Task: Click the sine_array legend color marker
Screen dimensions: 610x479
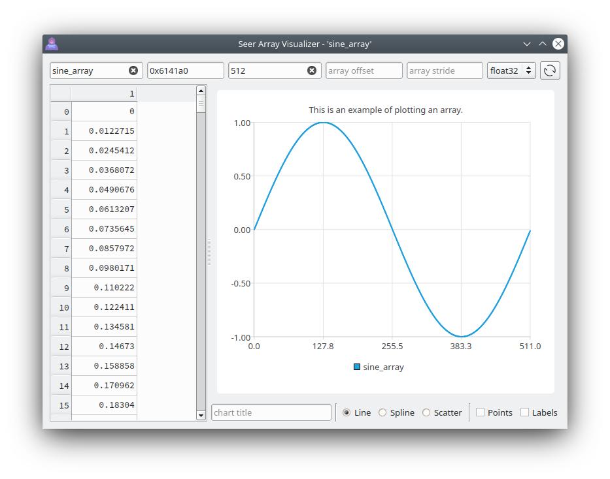Action: click(x=357, y=367)
